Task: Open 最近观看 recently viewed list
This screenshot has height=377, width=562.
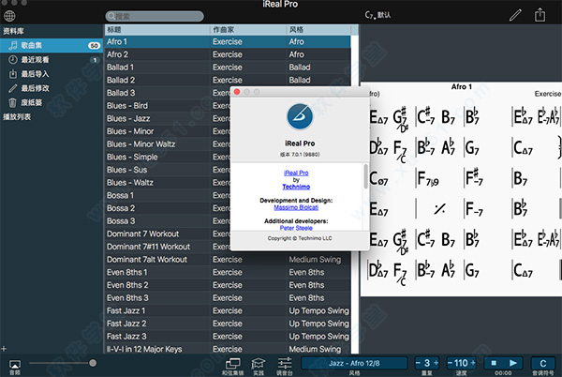Action: (x=52, y=59)
